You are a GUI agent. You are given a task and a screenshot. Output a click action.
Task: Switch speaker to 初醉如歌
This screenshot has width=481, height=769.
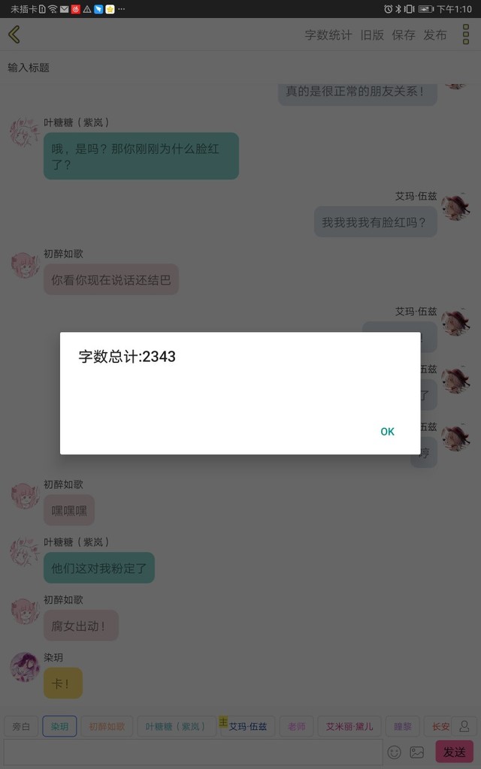click(107, 726)
